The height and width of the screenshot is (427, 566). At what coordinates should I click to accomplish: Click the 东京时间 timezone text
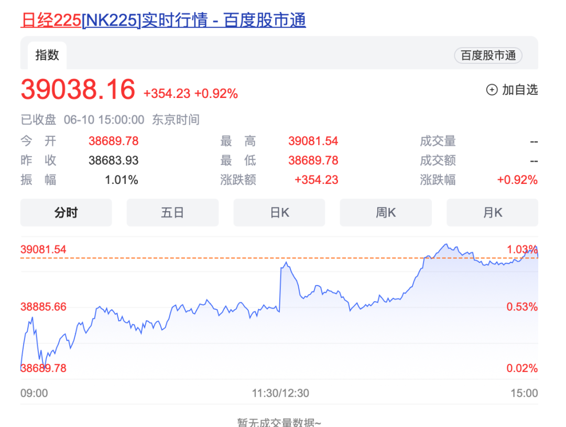pos(176,119)
